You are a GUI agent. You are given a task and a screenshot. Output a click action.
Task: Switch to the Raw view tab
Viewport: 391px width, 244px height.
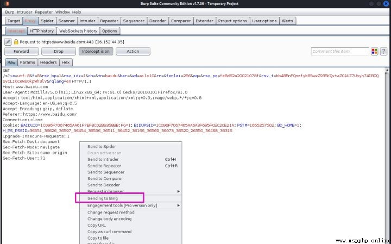pyautogui.click(x=11, y=62)
